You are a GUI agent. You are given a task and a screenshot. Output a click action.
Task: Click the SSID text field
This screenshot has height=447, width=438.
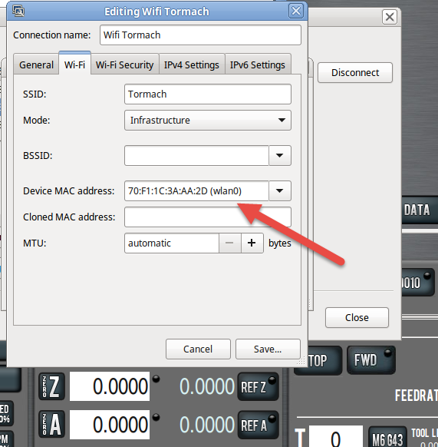pyautogui.click(x=208, y=94)
